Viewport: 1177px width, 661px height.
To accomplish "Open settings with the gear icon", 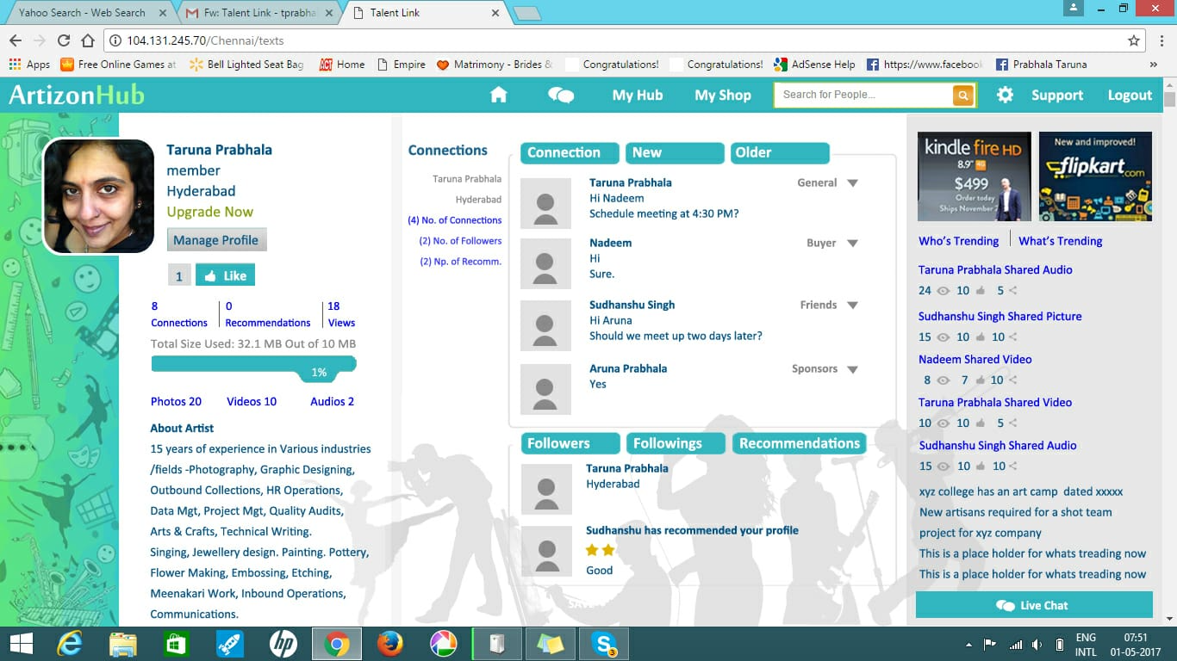I will point(1005,95).
